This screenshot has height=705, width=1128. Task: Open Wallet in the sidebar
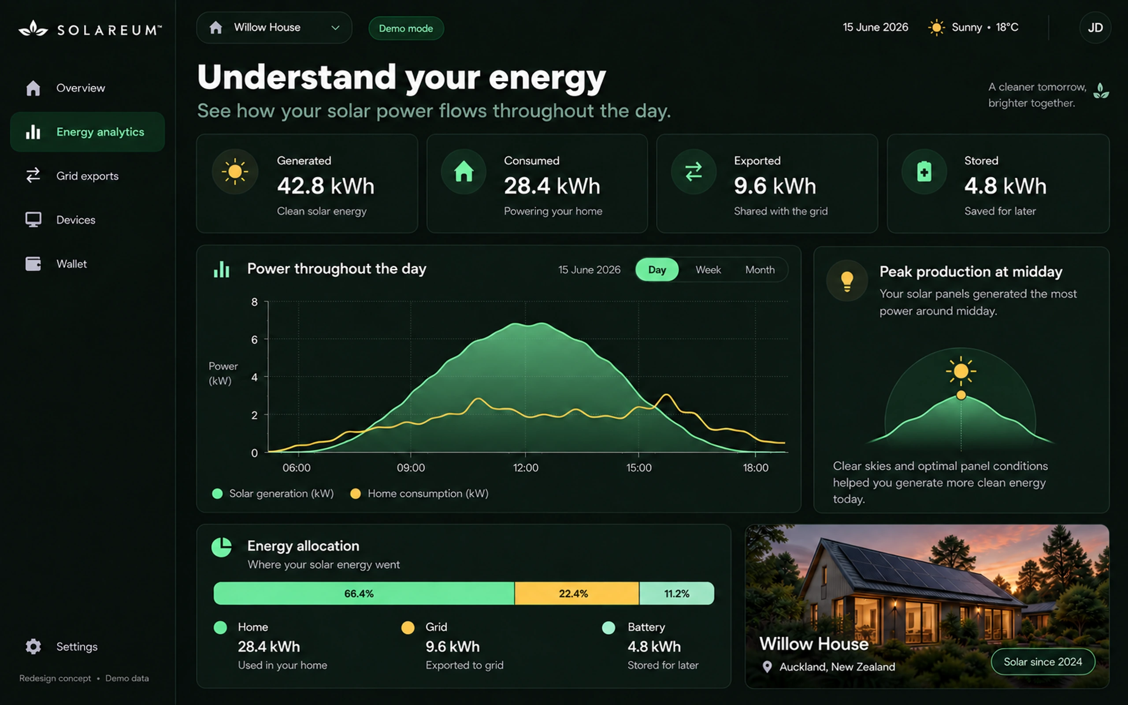[x=88, y=264]
